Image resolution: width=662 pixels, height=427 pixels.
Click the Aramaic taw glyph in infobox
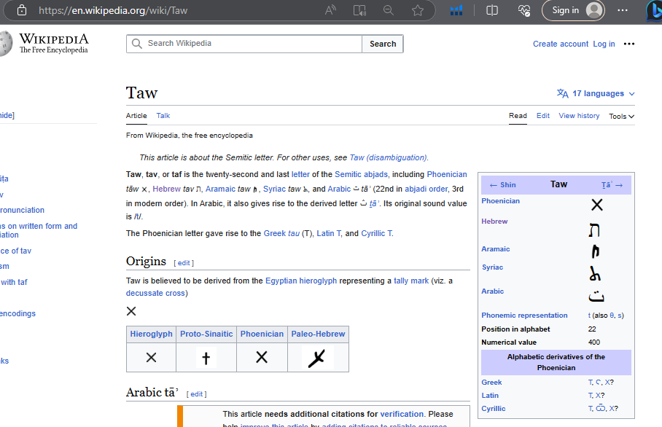coord(596,251)
